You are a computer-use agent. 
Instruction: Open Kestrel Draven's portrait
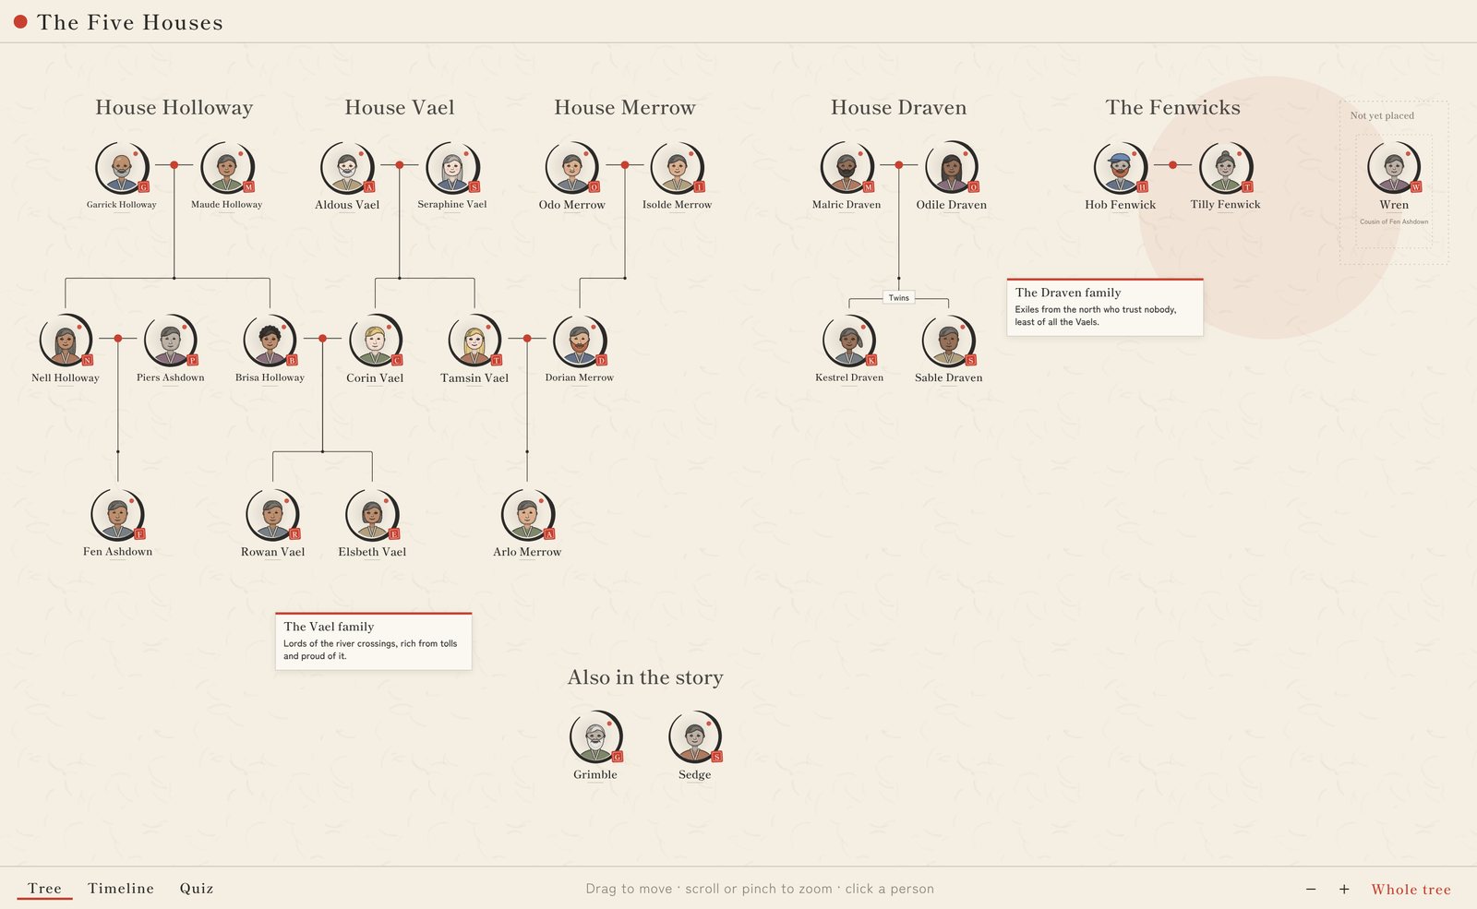point(849,341)
